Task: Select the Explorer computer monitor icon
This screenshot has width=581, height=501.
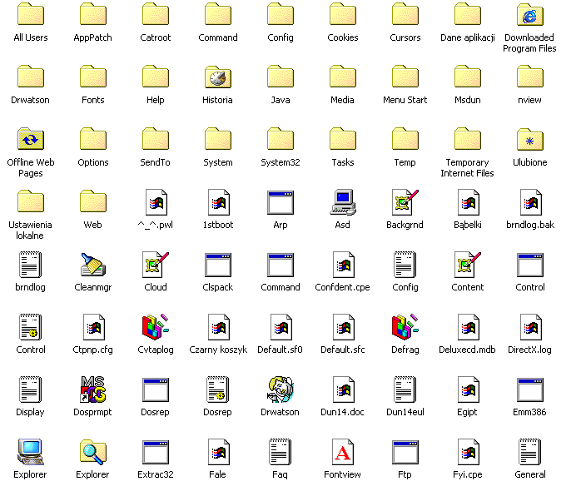Action: 31,452
